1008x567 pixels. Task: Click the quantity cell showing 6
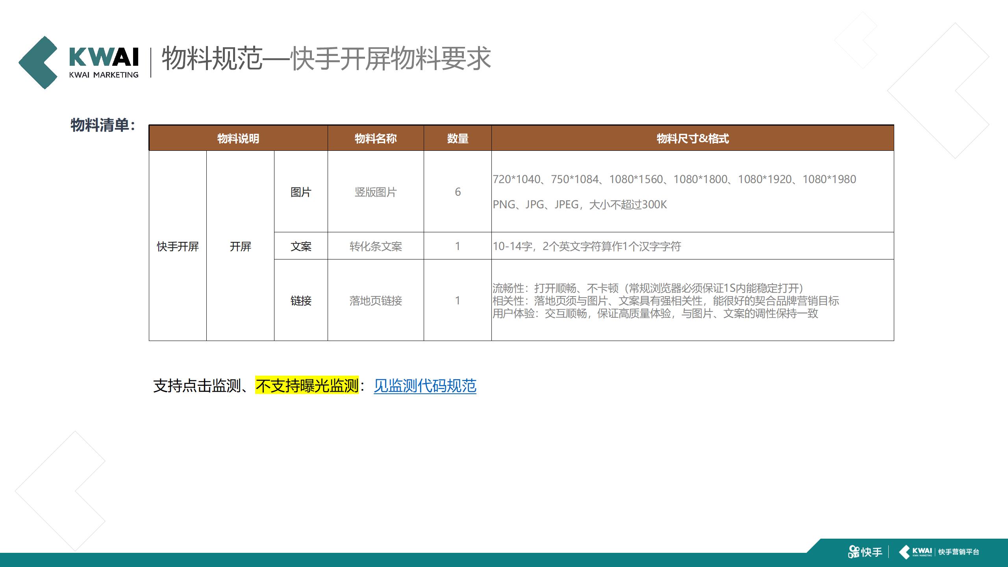(458, 192)
